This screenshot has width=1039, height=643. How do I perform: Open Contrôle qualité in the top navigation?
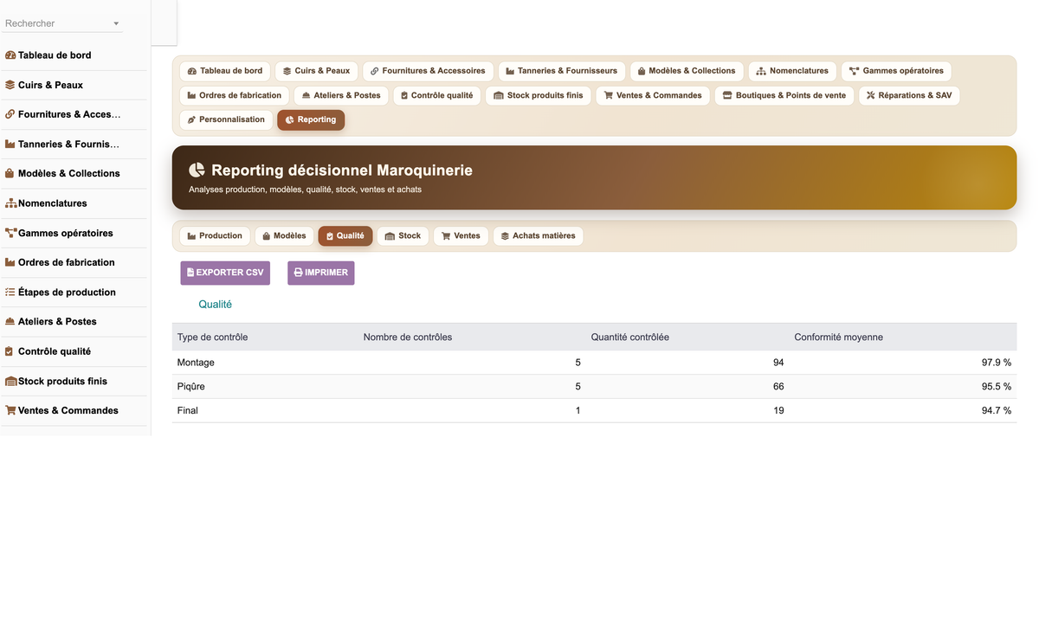437,95
